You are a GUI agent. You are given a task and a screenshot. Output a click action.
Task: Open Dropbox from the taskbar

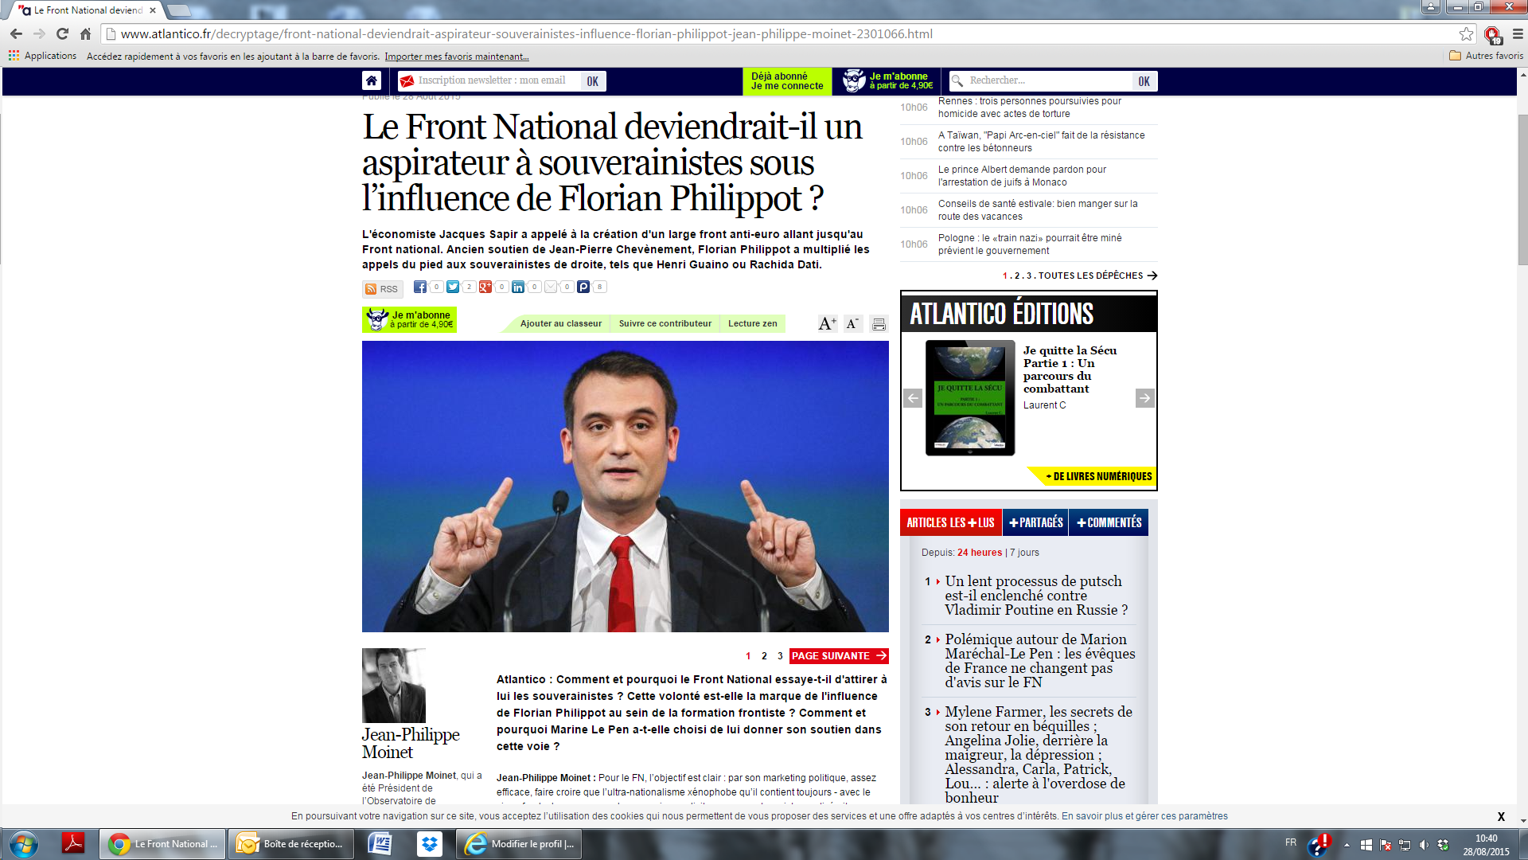[x=430, y=843]
